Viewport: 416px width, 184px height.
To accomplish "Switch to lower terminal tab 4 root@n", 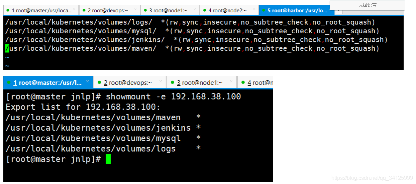I will (255, 82).
